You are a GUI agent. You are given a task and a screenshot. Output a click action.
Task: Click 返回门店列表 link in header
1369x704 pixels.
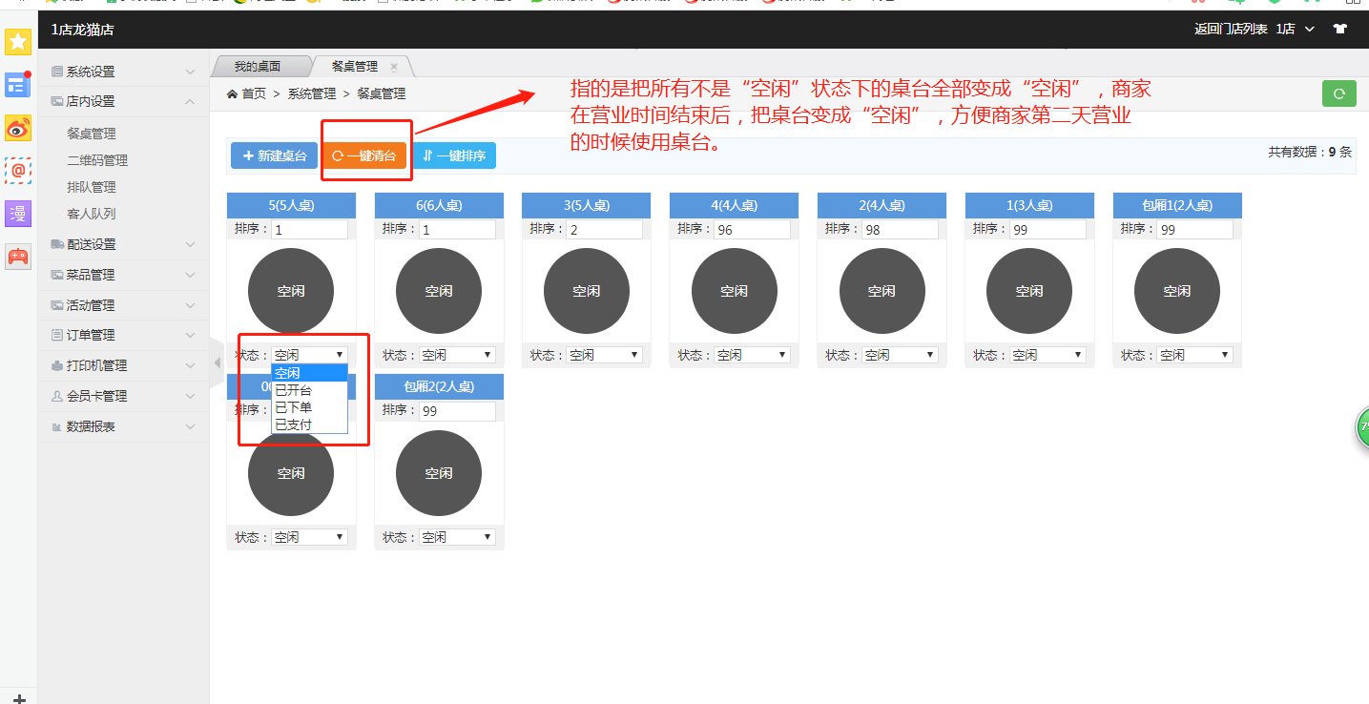click(x=1230, y=30)
